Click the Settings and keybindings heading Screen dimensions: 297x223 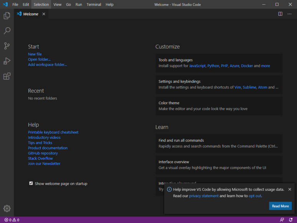tap(179, 82)
